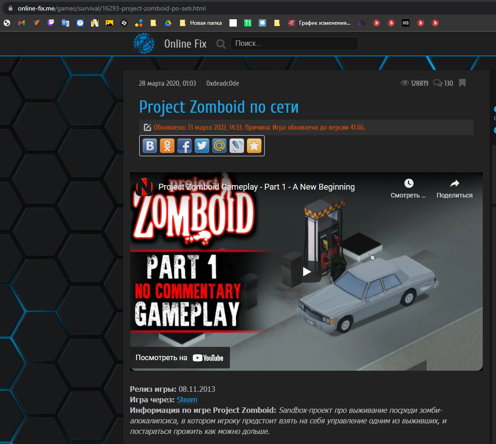Share via Facebook button
The image size is (496, 444).
coord(185,146)
